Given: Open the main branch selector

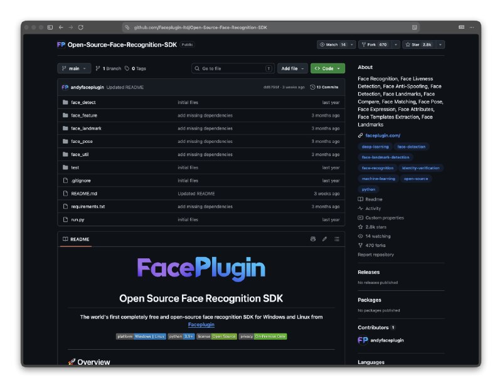Looking at the screenshot, I should [74, 68].
